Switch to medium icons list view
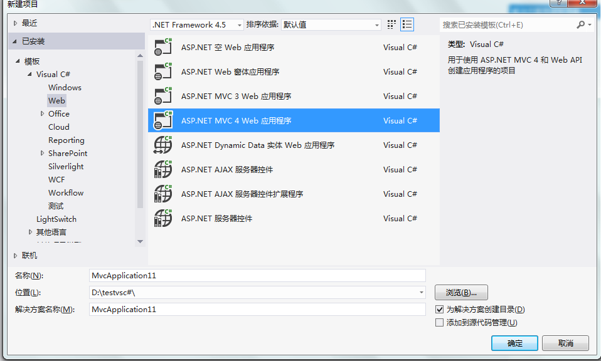This screenshot has width=601, height=361. tap(407, 24)
